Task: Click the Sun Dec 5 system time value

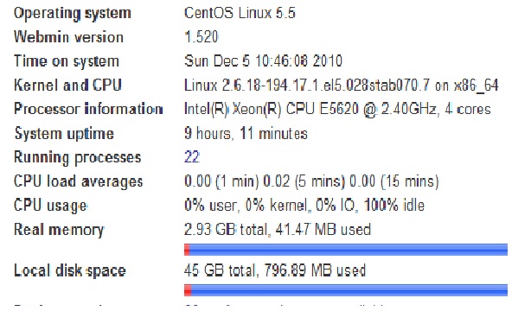Action: click(x=263, y=61)
